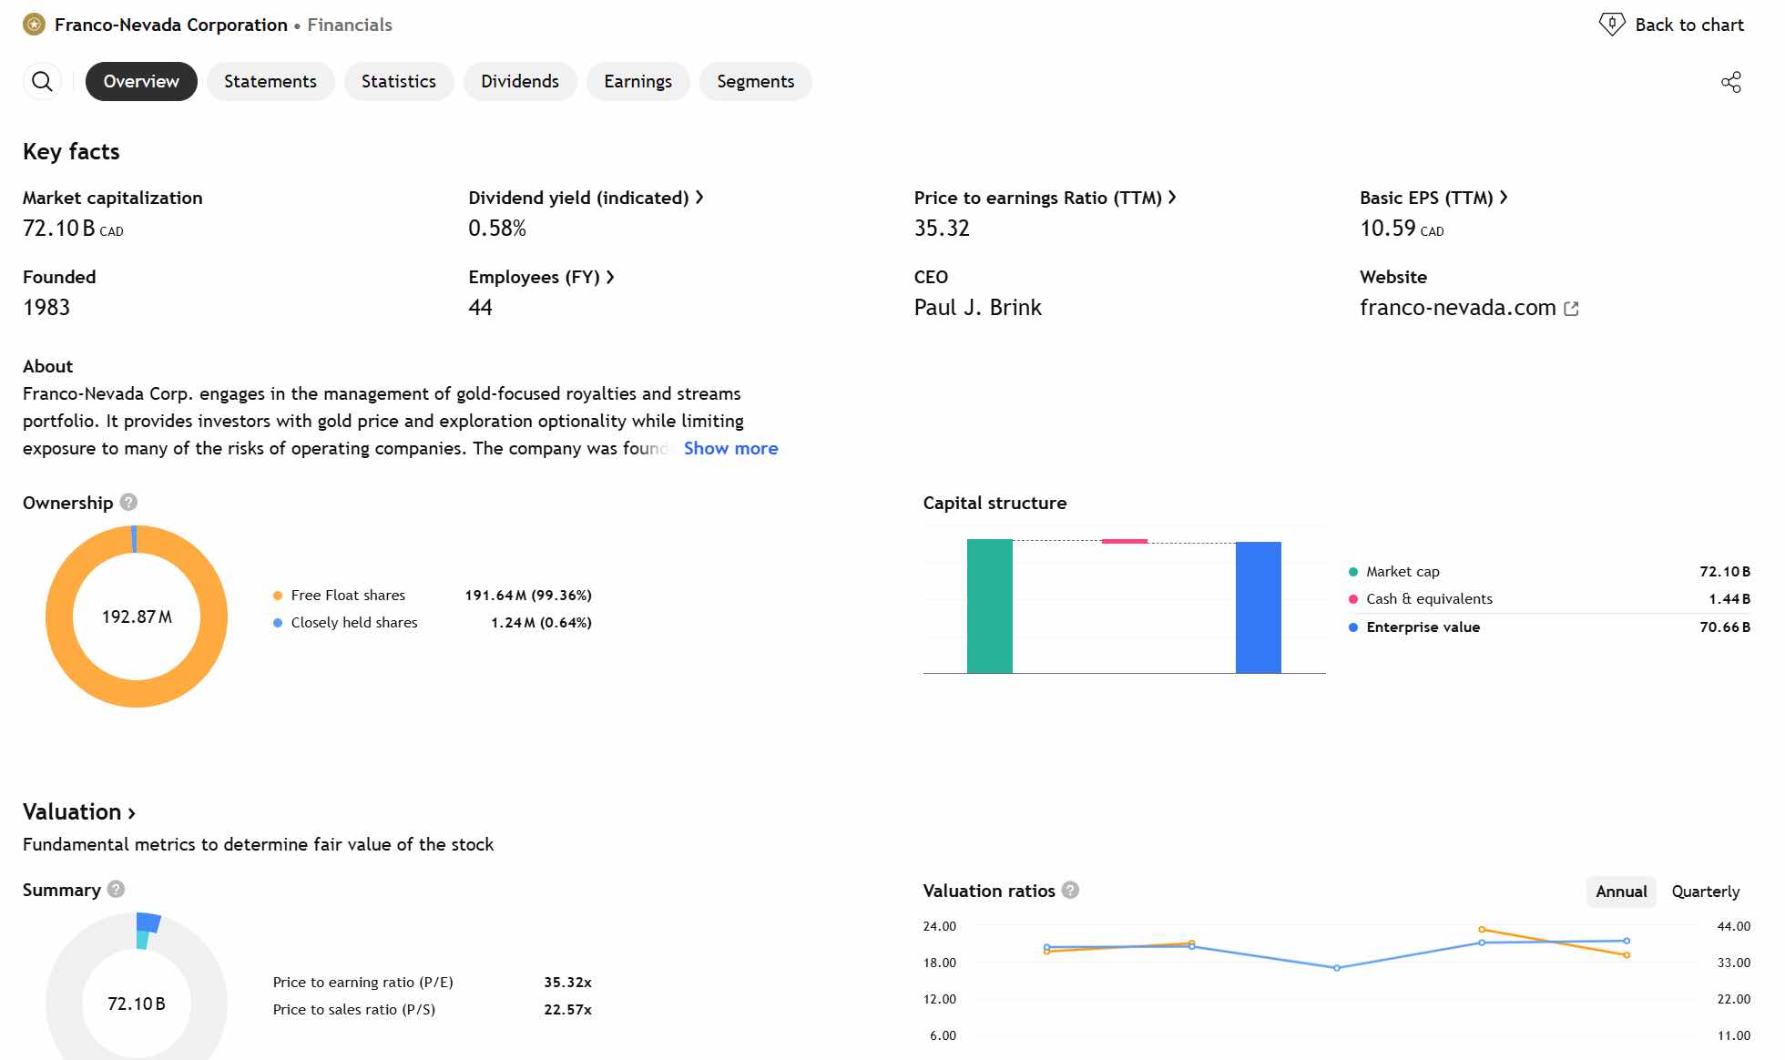Click the Free Float shares legend label
Image resolution: width=1785 pixels, height=1060 pixels.
pos(348,596)
